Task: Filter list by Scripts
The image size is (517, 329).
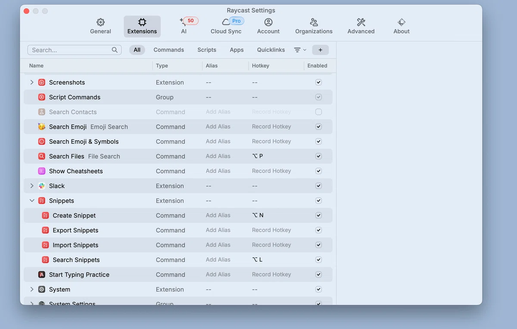Action: [207, 50]
